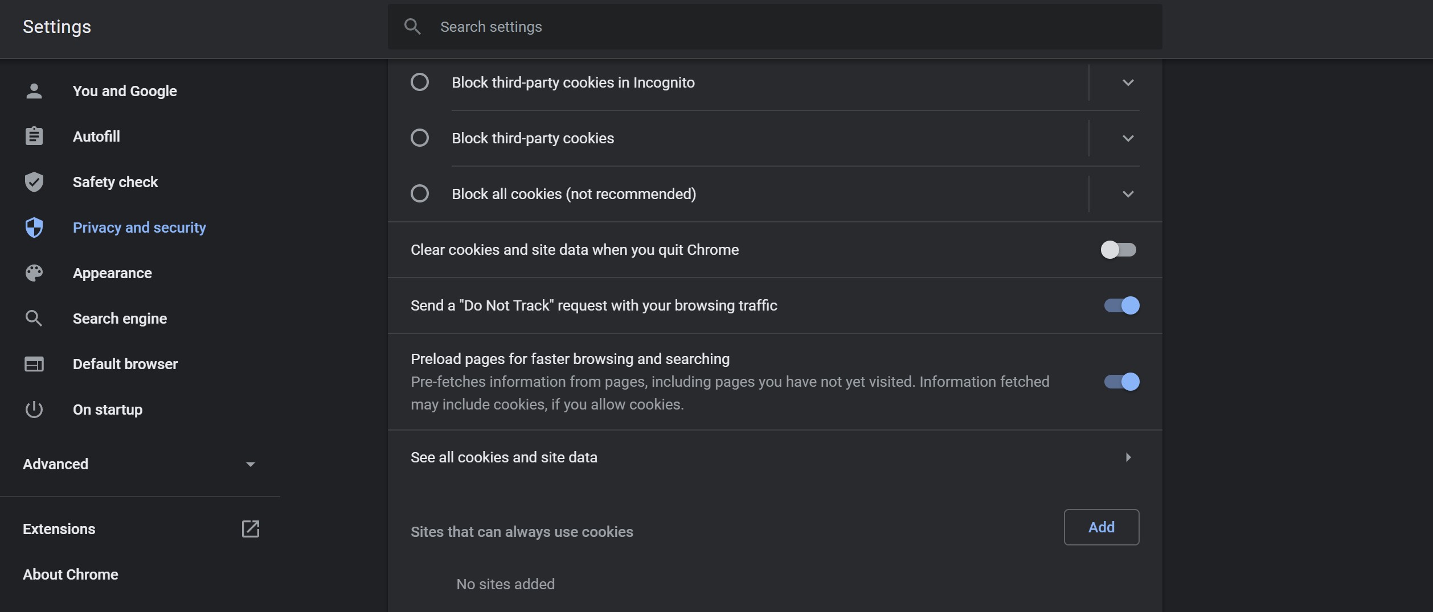Disable the Do Not Track request toggle
Image resolution: width=1433 pixels, height=612 pixels.
tap(1121, 305)
